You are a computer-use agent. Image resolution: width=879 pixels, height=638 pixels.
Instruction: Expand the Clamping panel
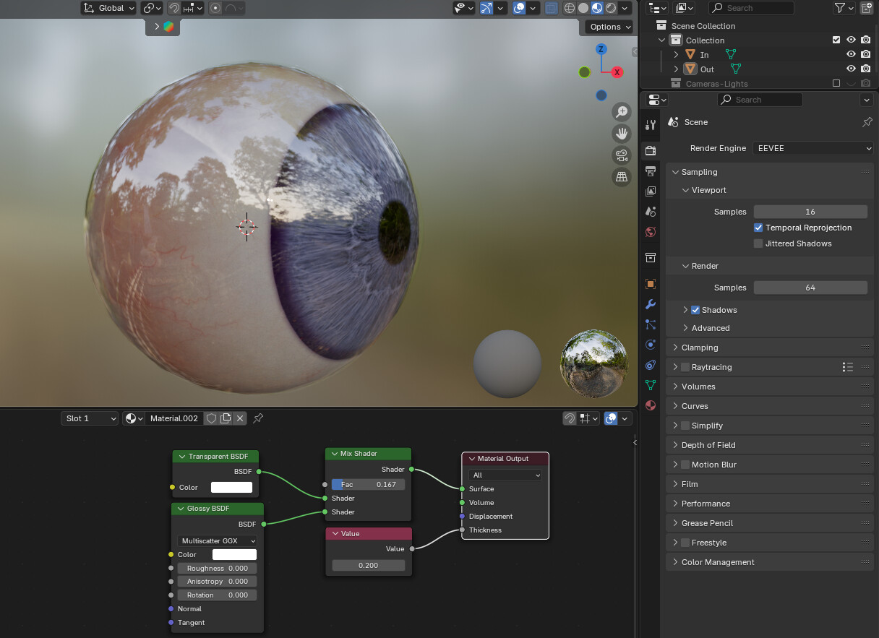[675, 348]
